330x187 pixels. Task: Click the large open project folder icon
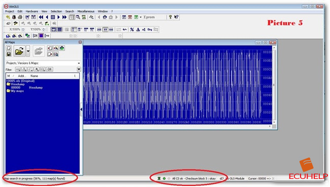pyautogui.click(x=19, y=51)
